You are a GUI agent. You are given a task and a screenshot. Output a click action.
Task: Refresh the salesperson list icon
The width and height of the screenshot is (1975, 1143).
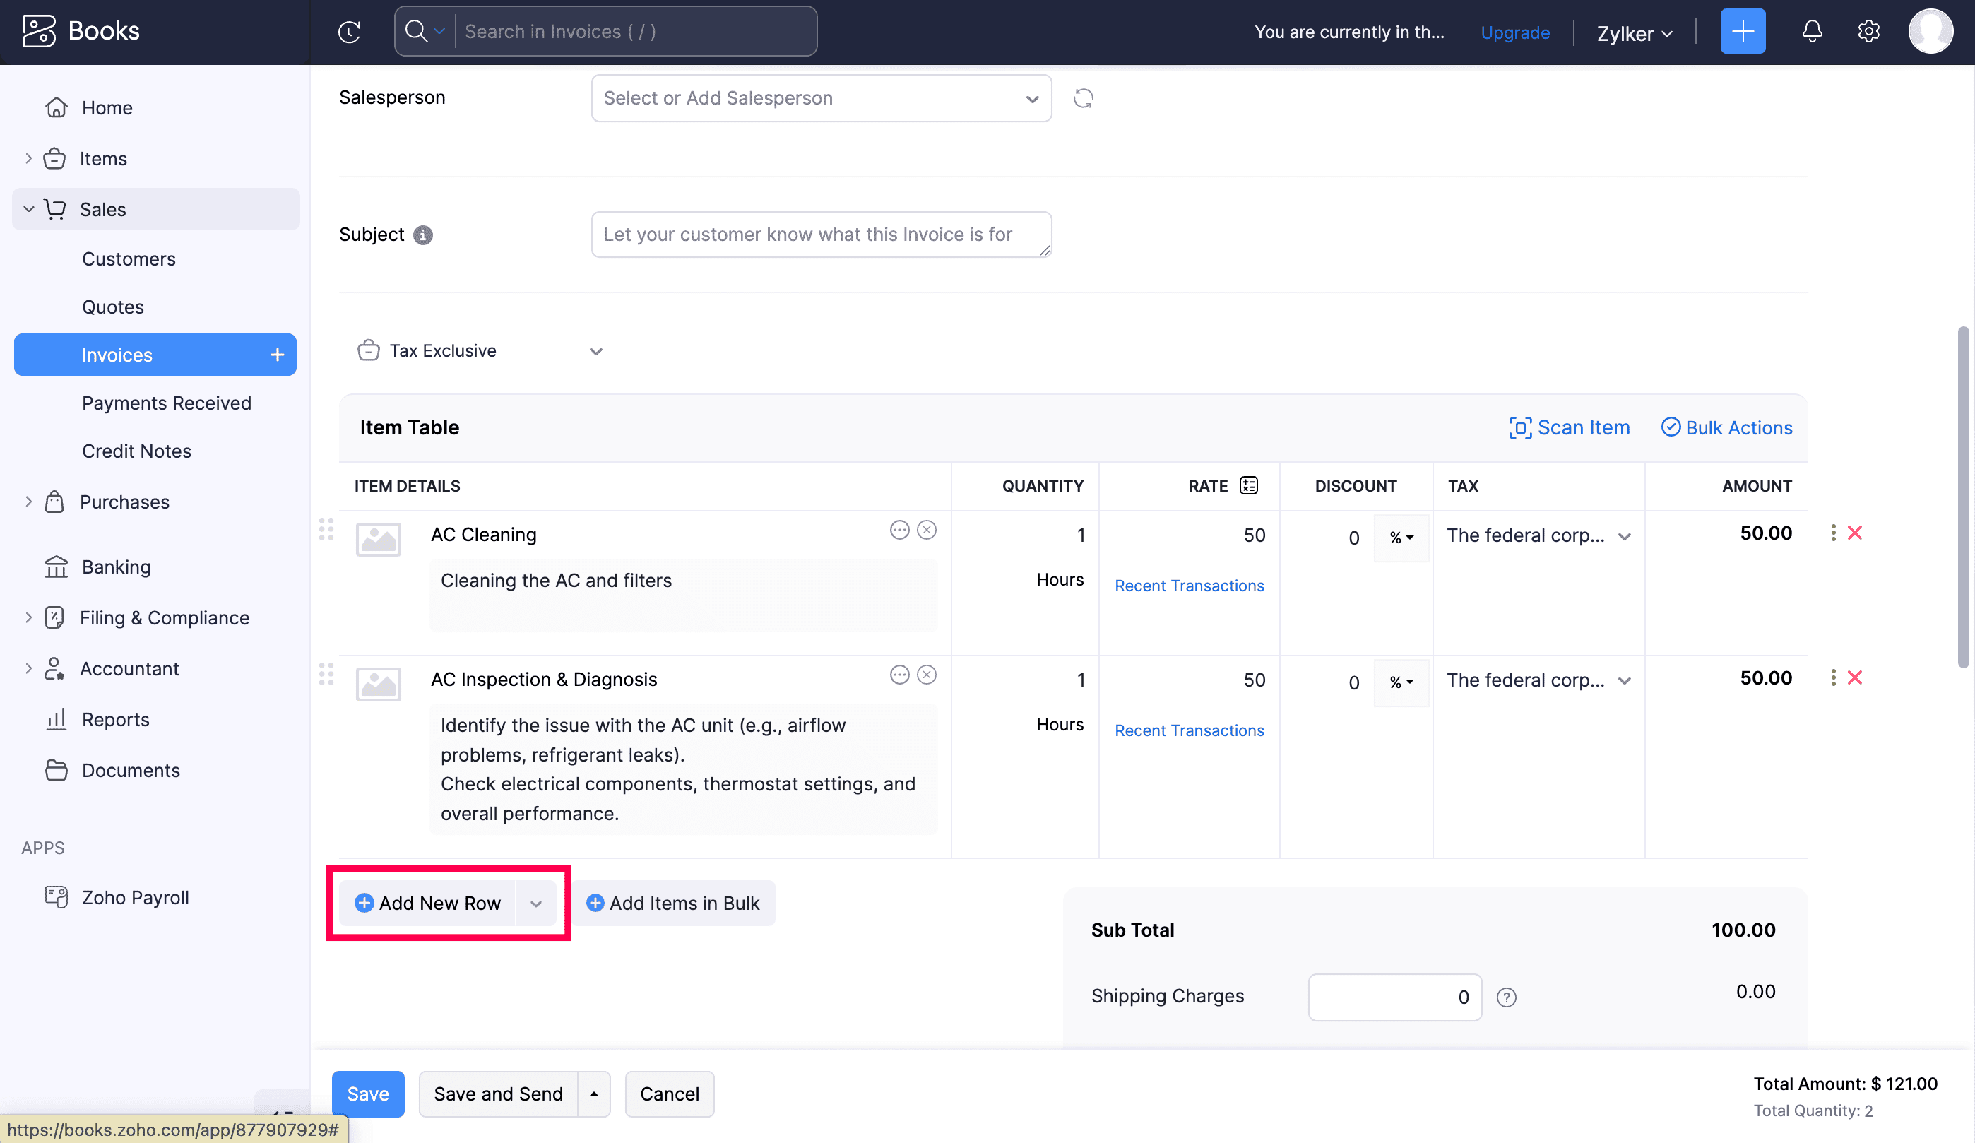(x=1083, y=98)
